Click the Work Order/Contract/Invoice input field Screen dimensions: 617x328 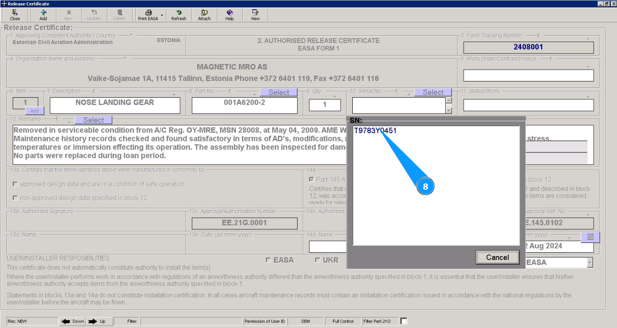[x=528, y=75]
